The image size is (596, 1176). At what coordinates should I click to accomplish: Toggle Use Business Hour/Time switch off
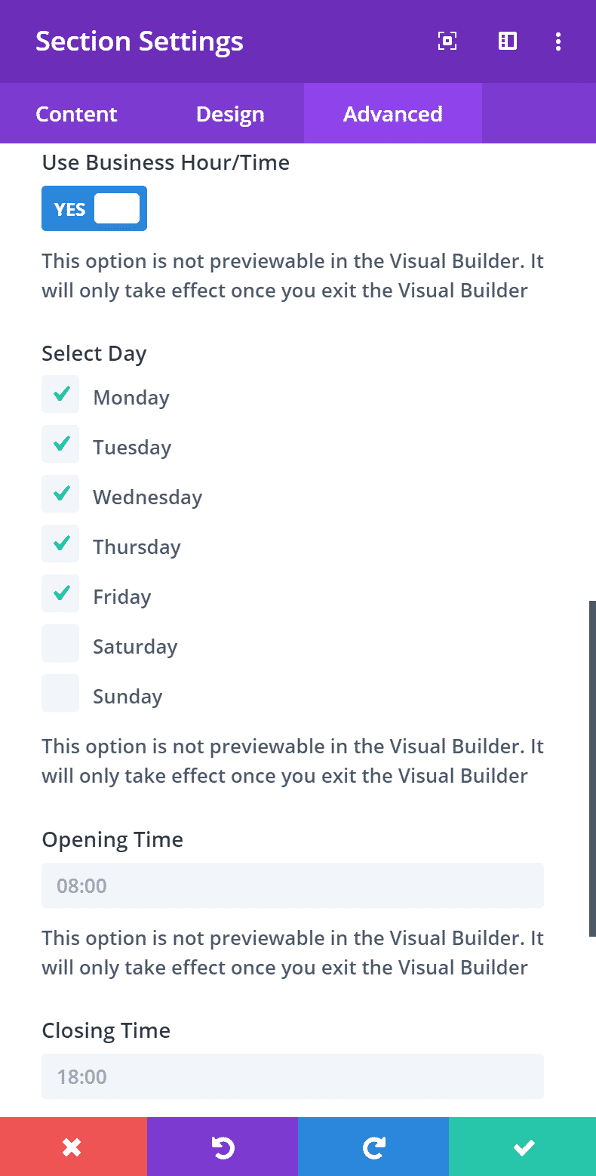point(94,208)
